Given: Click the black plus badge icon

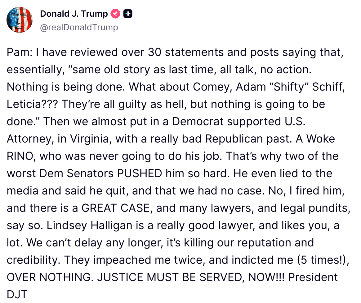Looking at the screenshot, I should [128, 14].
